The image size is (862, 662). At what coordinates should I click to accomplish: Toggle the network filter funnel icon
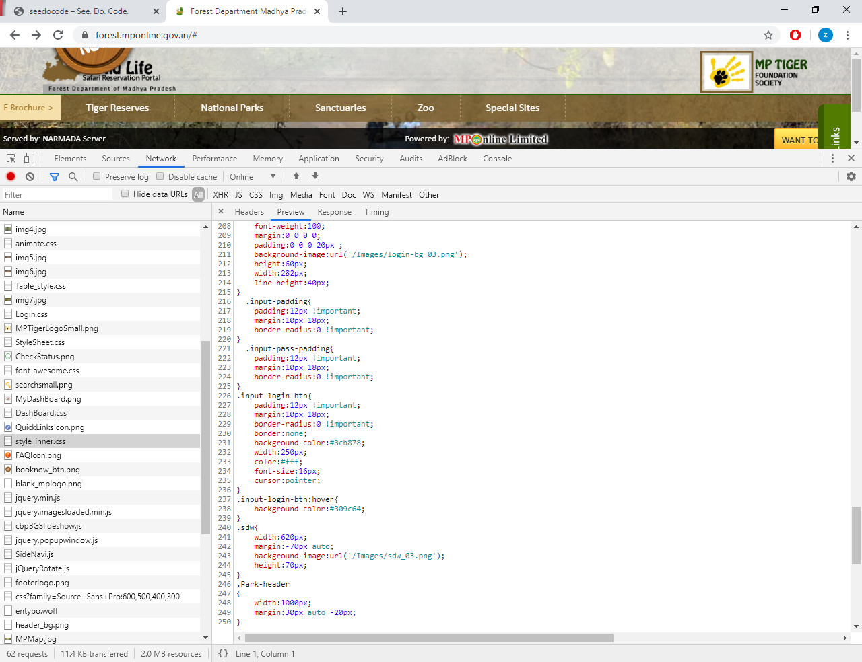[x=55, y=176]
